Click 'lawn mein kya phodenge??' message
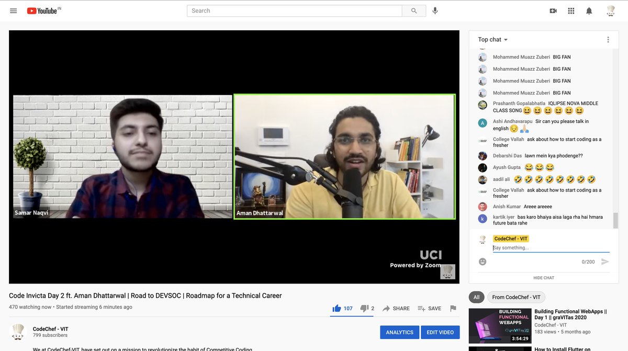 click(554, 156)
